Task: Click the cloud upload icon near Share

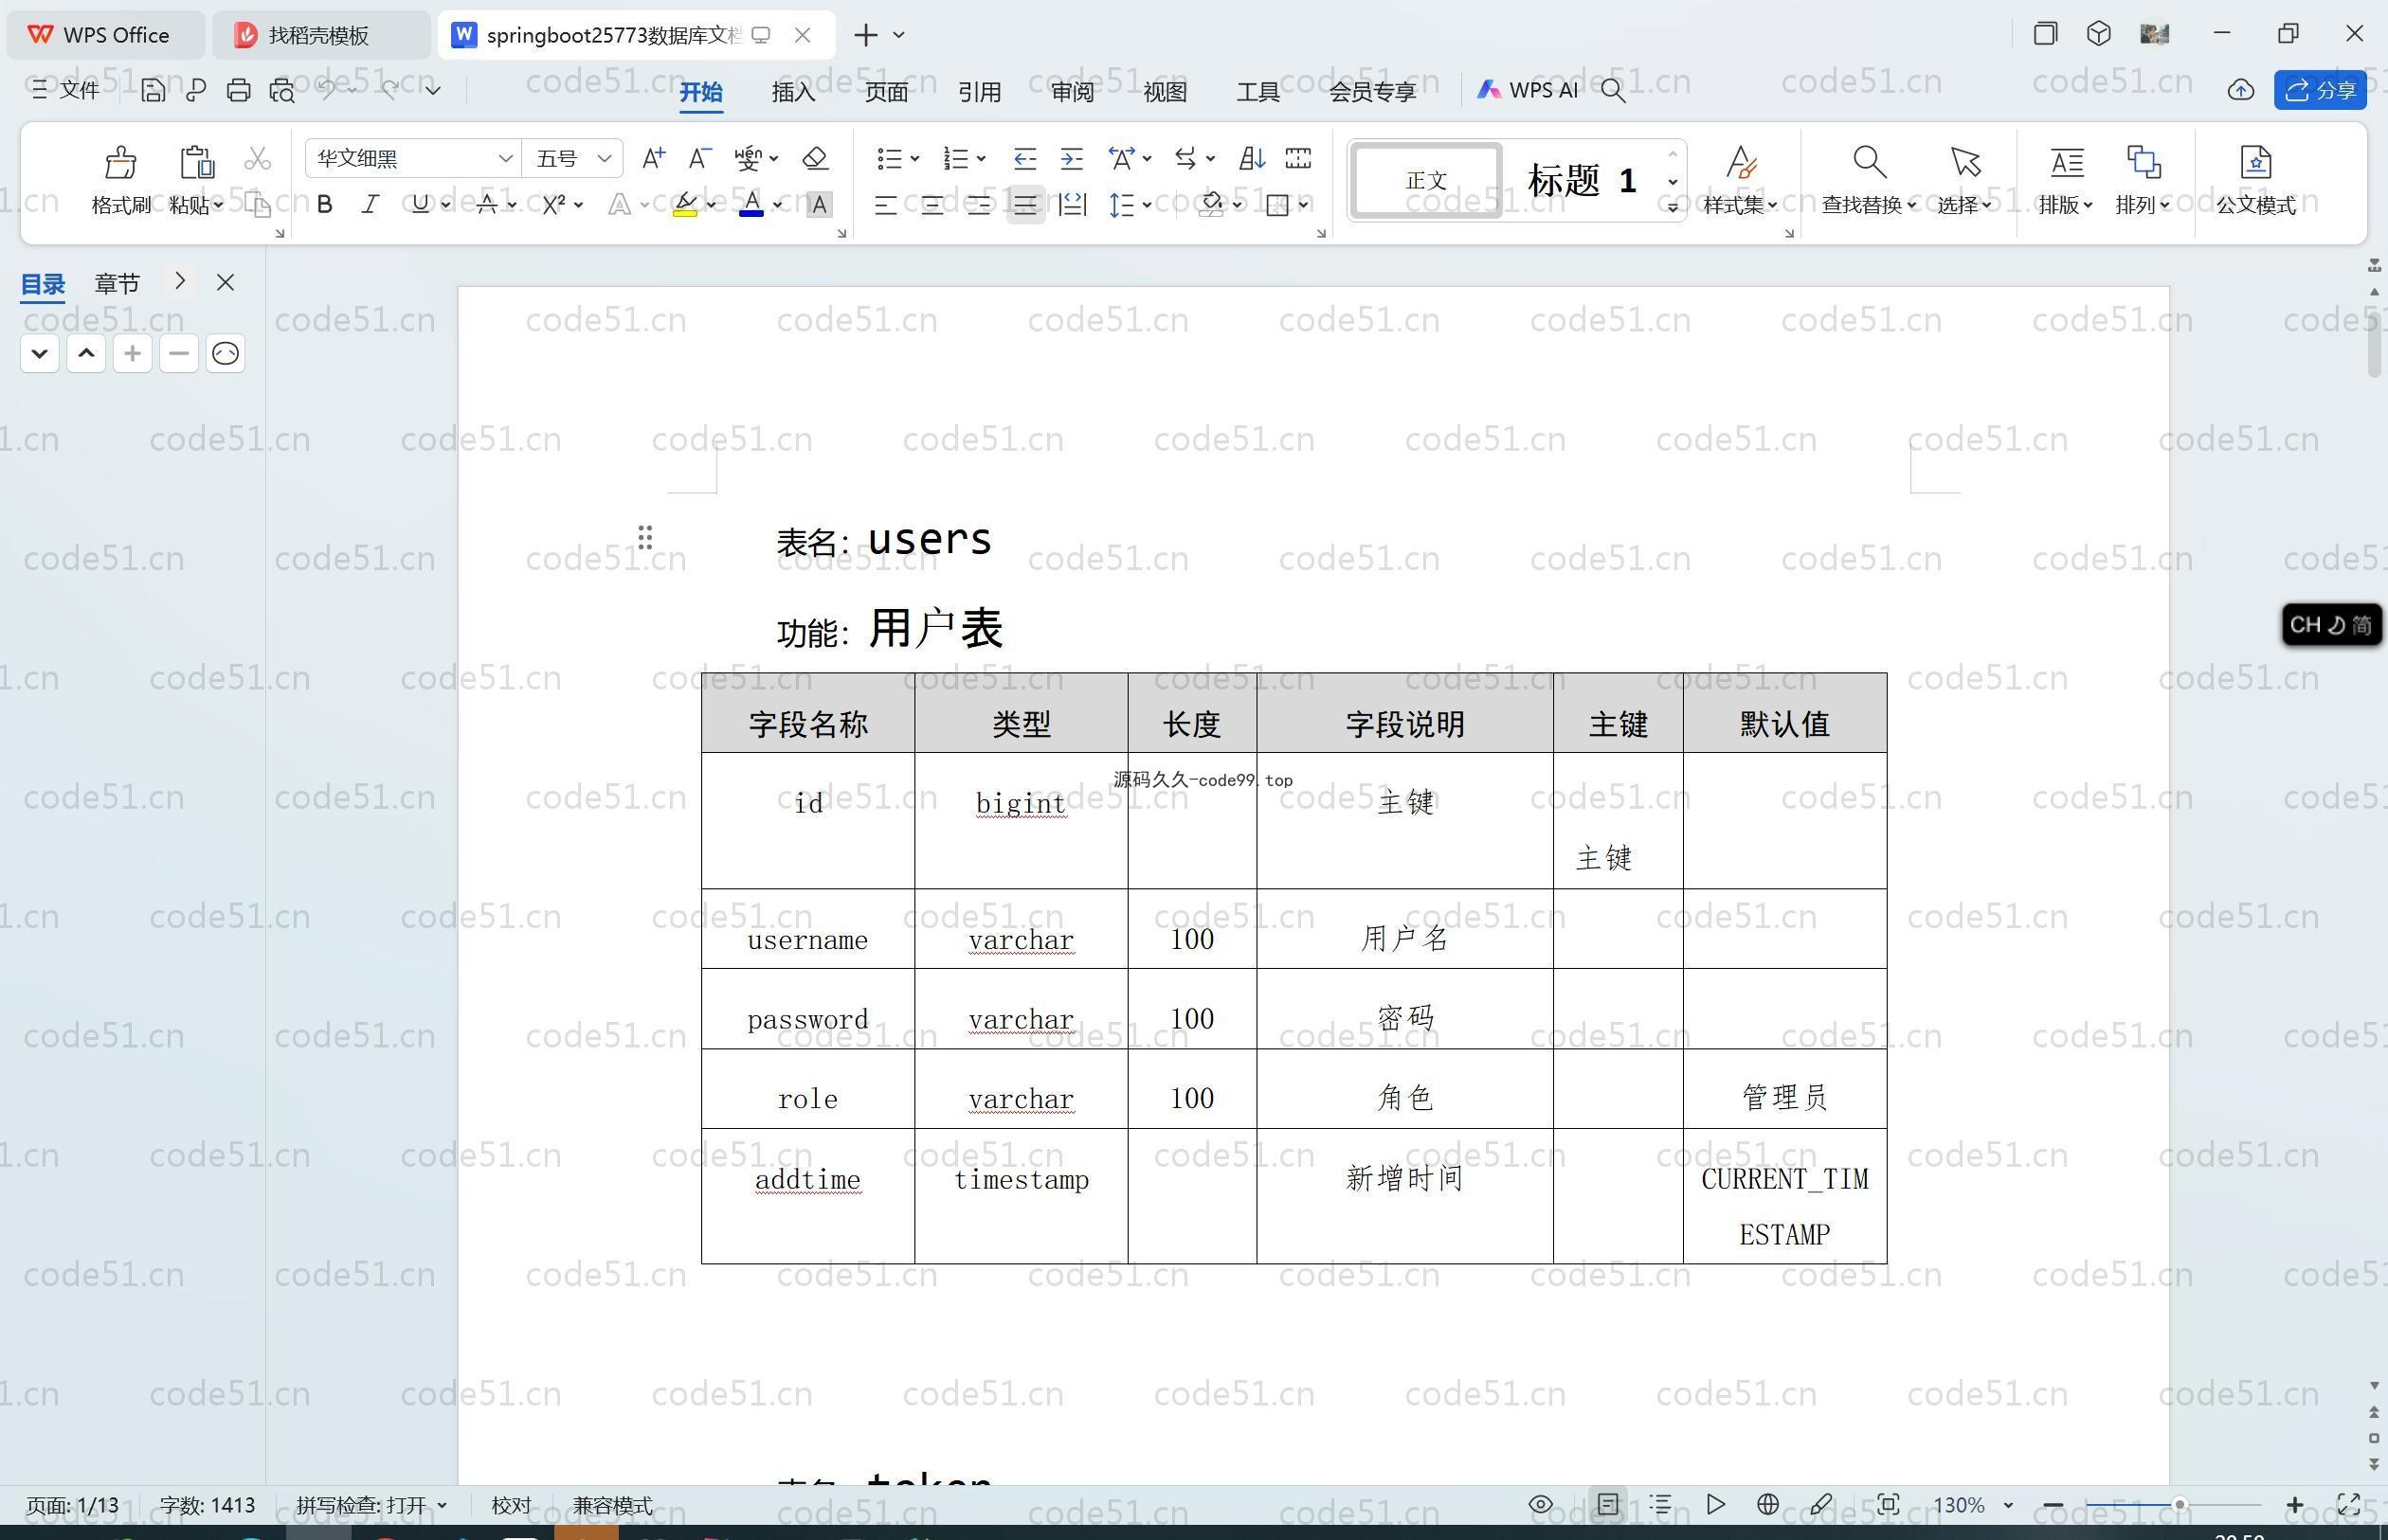Action: click(2241, 91)
